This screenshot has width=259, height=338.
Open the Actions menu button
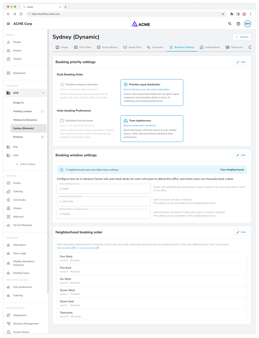click(x=242, y=37)
